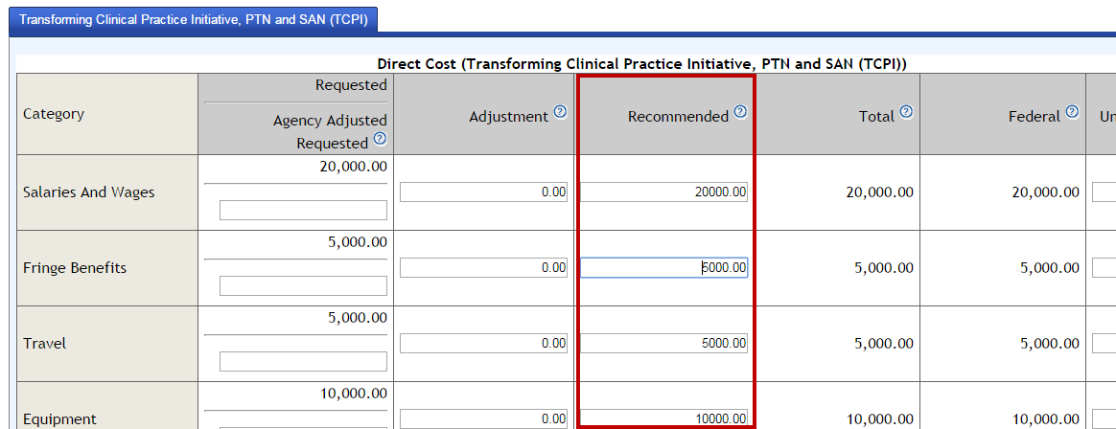1116x429 pixels.
Task: Click Travel Agency Adjusted Requested box
Action: pyautogui.click(x=303, y=362)
